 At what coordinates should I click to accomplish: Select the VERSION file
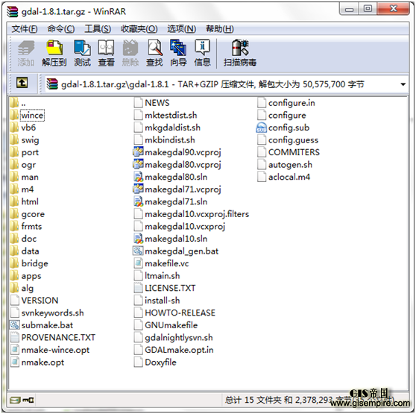point(34,300)
